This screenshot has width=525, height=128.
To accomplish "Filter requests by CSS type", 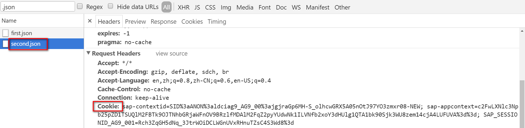I will pyautogui.click(x=210, y=7).
